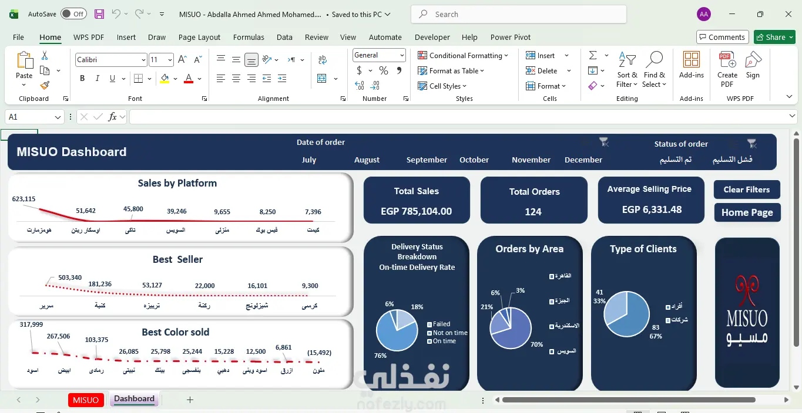Click the Save floppy disk icon
This screenshot has height=413, width=802.
[99, 14]
